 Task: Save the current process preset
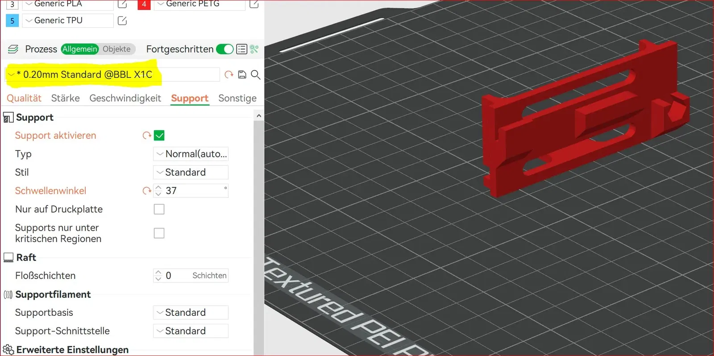[x=242, y=75]
